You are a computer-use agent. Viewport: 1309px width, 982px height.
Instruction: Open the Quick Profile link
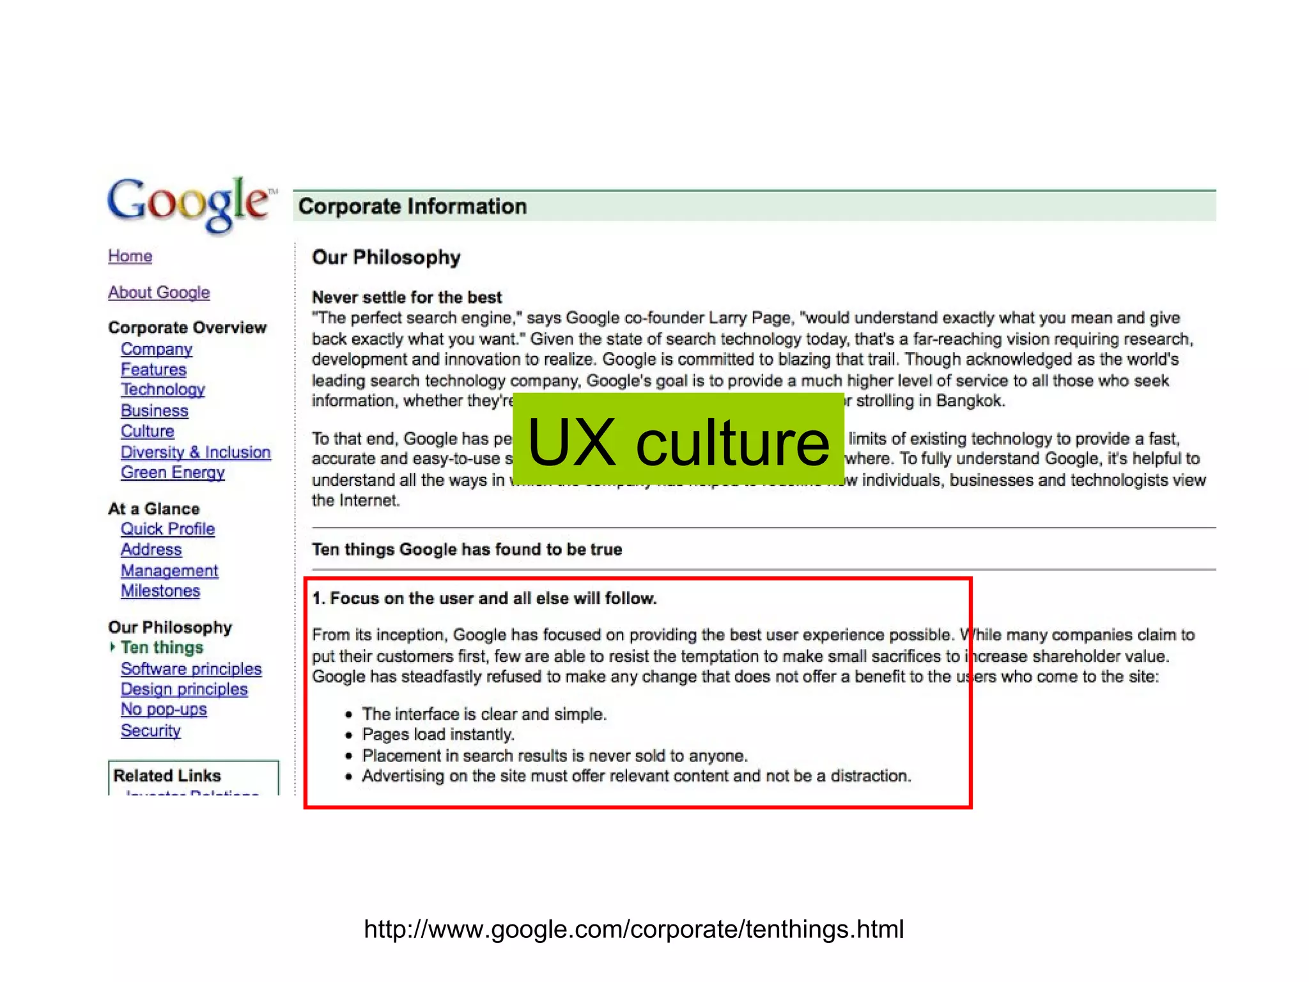[x=168, y=529]
